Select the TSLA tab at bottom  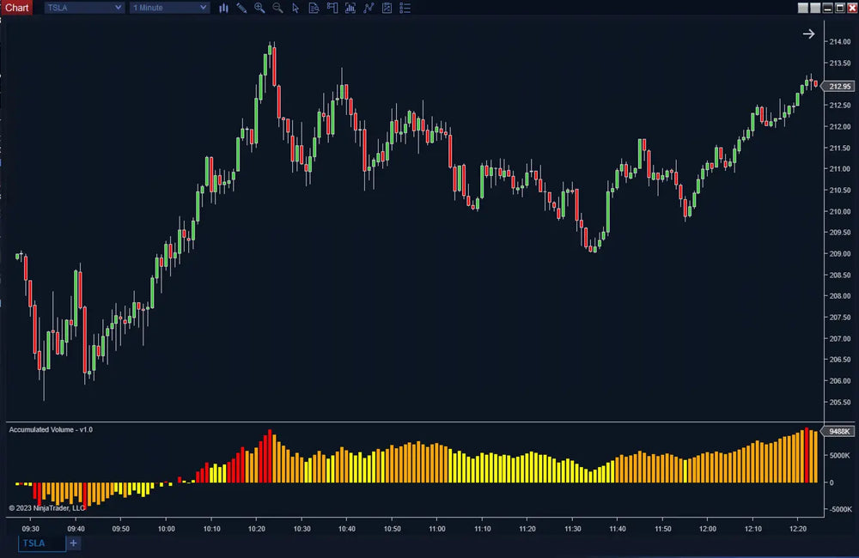coord(36,543)
